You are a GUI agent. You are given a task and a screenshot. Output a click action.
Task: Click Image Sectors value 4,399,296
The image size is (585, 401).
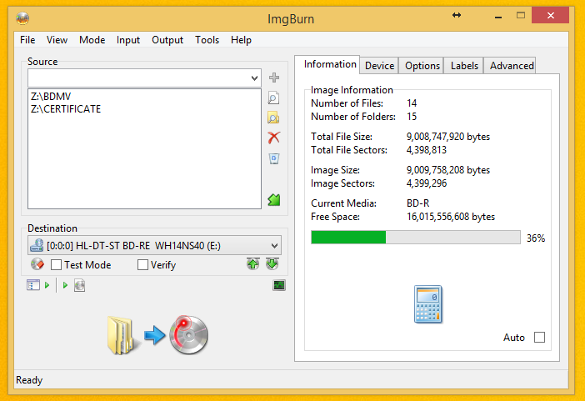[427, 183]
